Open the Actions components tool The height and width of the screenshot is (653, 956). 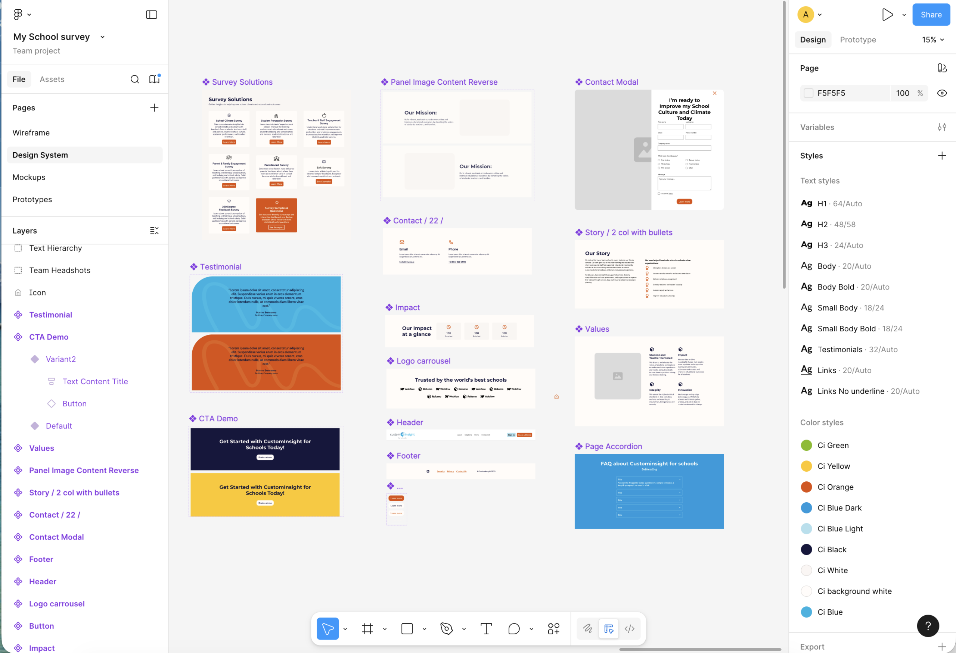click(x=553, y=628)
